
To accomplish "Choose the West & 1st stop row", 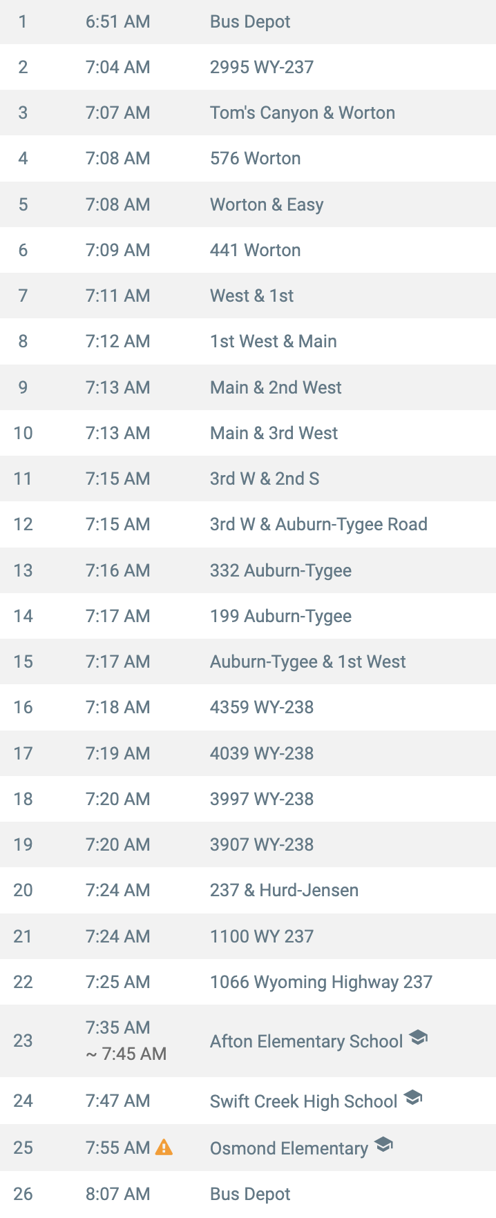I will 248,296.
